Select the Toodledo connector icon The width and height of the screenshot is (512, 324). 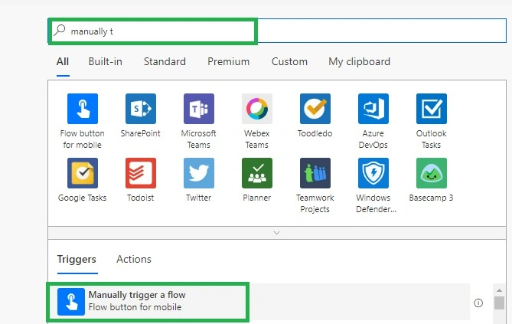(x=315, y=109)
